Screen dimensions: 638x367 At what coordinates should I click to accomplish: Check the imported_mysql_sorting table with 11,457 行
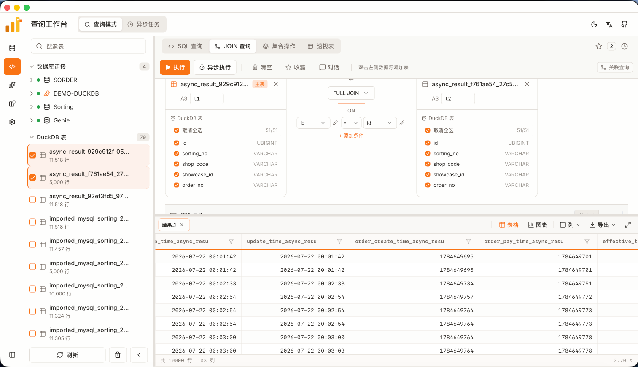pyautogui.click(x=32, y=244)
